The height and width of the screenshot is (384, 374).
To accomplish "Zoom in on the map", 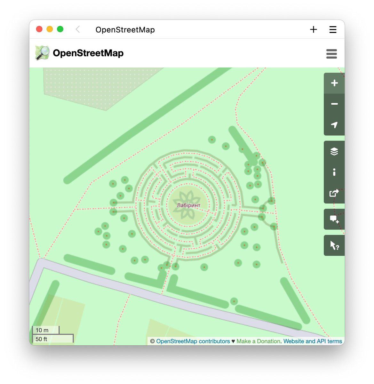I will tap(334, 83).
